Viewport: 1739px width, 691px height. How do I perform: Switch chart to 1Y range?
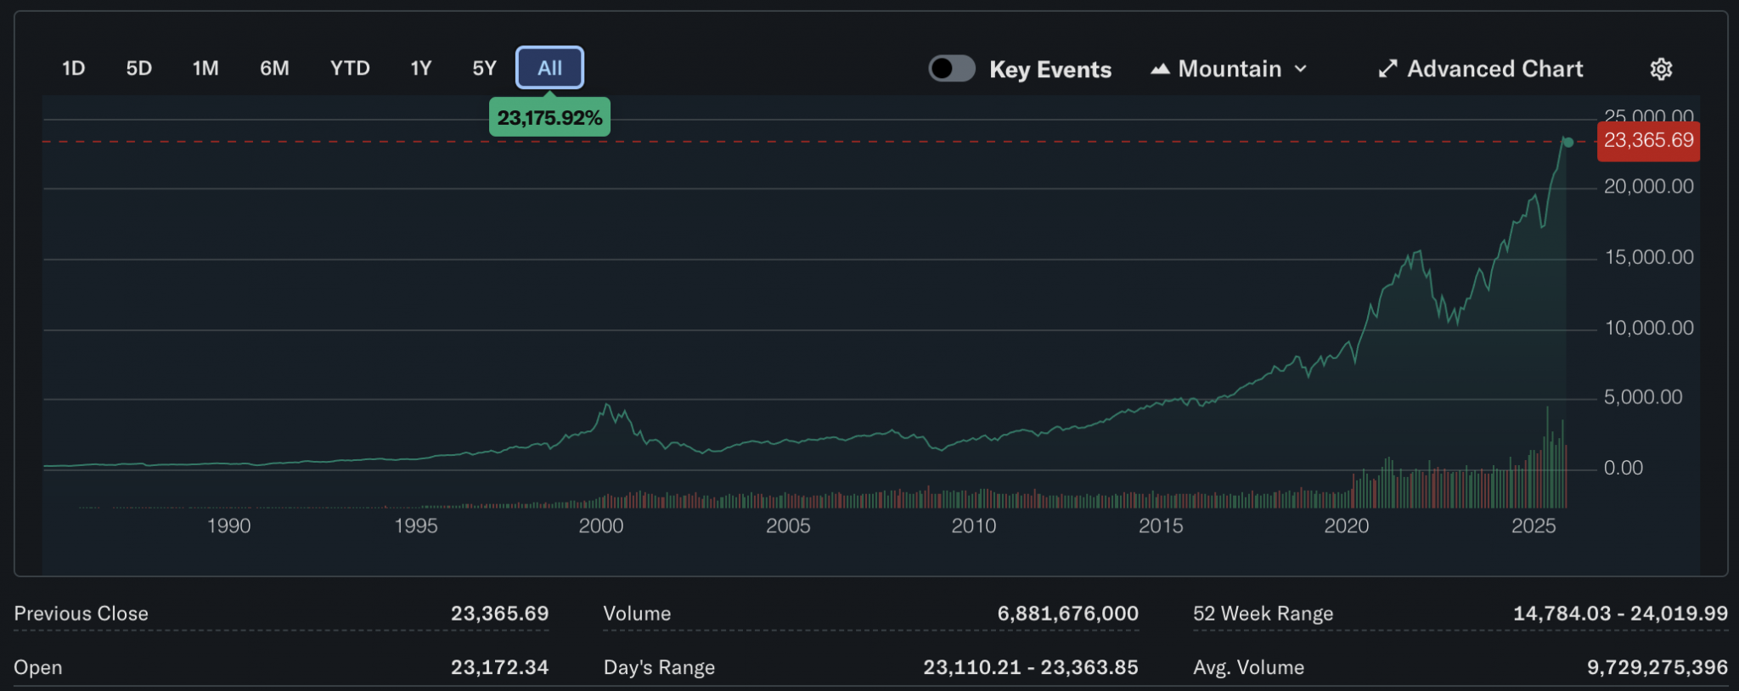coord(421,68)
